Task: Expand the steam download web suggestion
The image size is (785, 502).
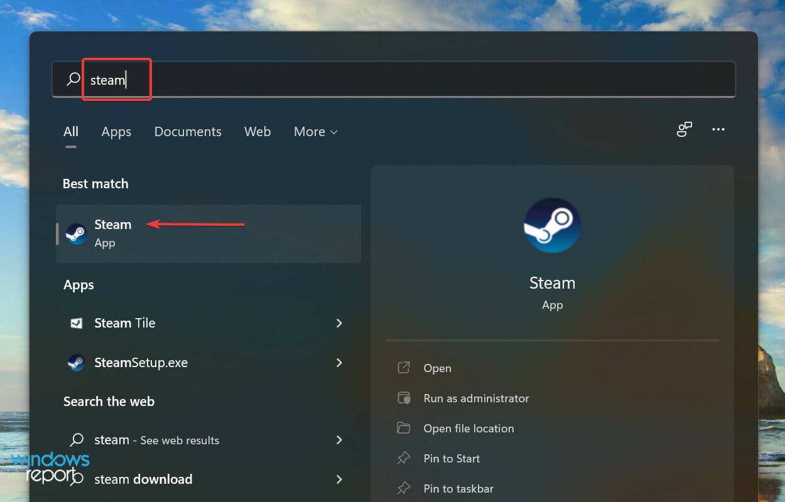Action: pos(339,479)
